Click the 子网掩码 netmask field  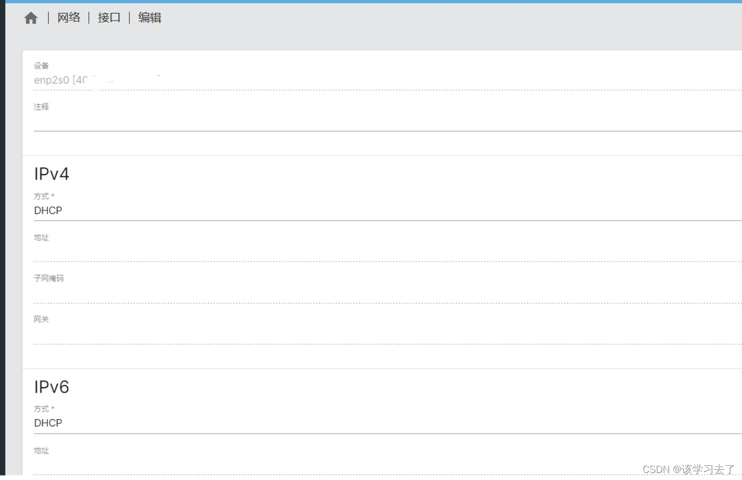[x=378, y=294]
